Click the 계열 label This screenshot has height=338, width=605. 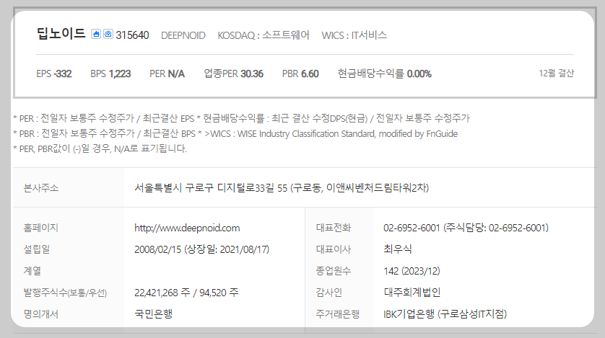32,271
